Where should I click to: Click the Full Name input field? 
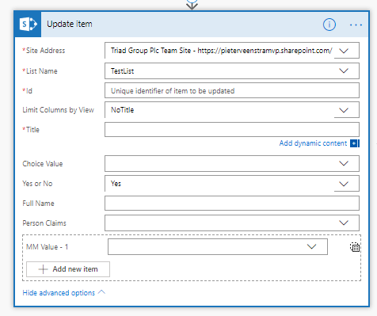[x=232, y=203]
